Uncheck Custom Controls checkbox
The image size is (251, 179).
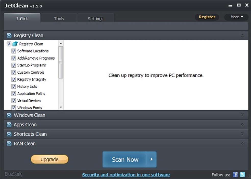coord(14,72)
